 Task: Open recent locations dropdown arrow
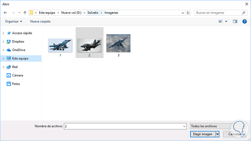click(x=19, y=13)
